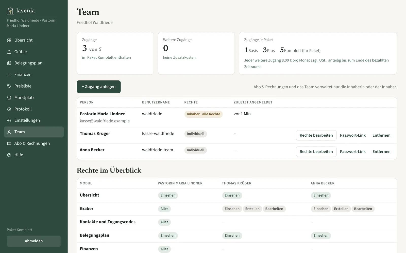
Task: Open the Protokoll page
Action: [x=34, y=109]
